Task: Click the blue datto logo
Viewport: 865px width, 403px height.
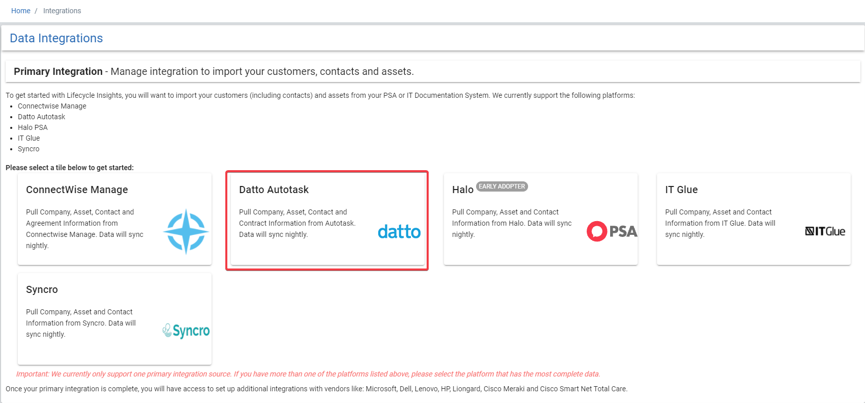Action: (x=399, y=232)
